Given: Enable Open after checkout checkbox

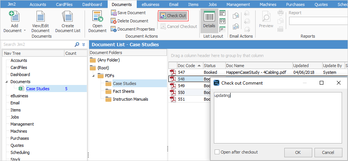Looking at the screenshot, I should (x=217, y=152).
